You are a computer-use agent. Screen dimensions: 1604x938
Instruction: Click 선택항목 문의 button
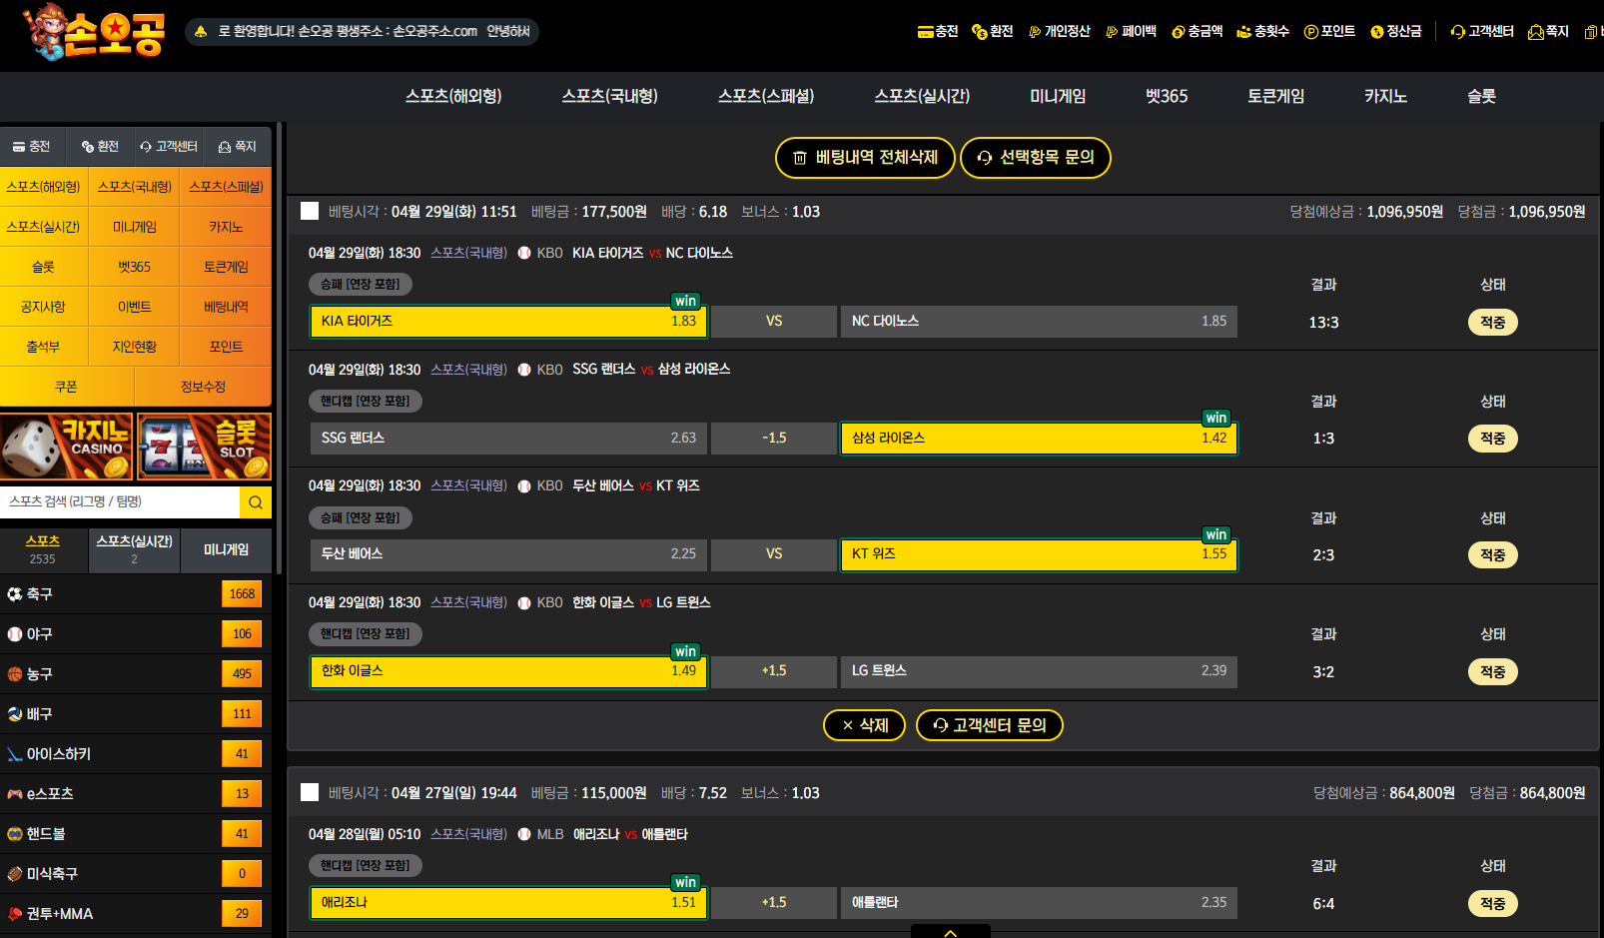(1036, 158)
